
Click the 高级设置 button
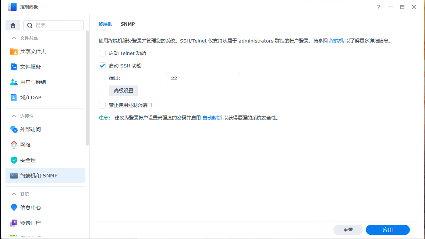[124, 91]
